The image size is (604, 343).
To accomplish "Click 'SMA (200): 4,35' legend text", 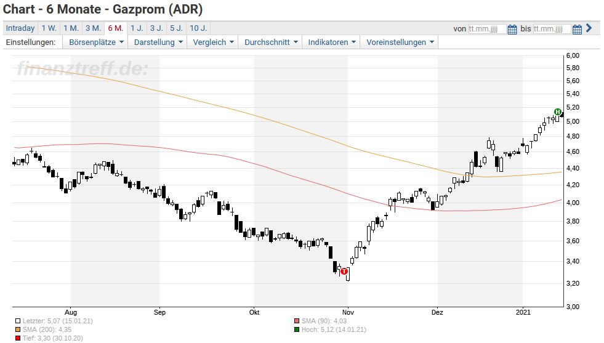I will (x=47, y=330).
